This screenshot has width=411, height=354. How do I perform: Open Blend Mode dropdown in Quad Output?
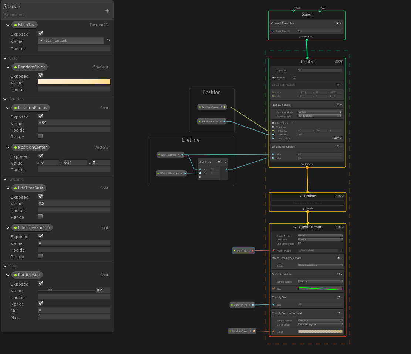click(320, 236)
